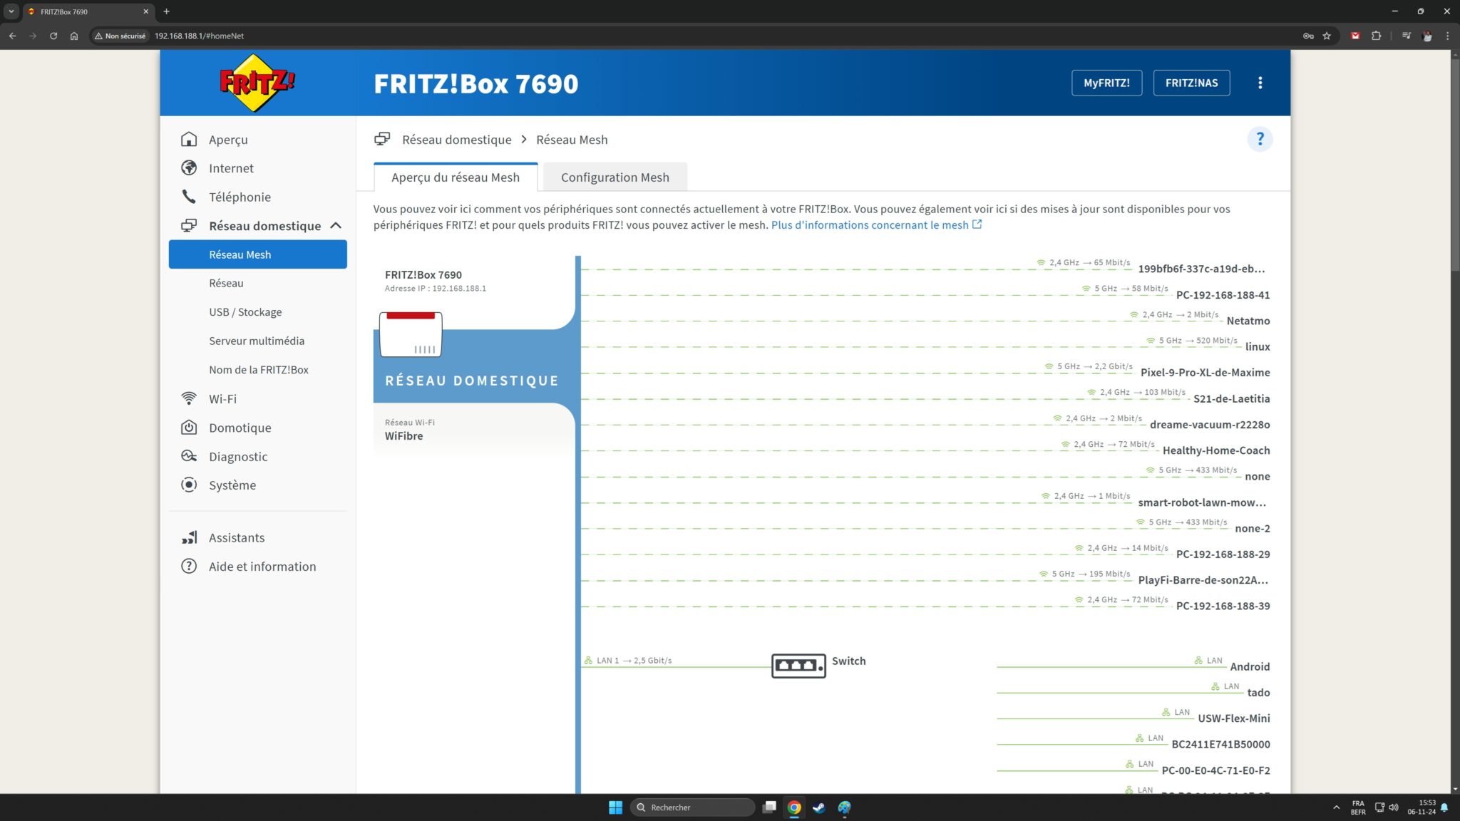Open the PlayFi-Barre-de-son22A device
Viewport: 1460px width, 821px height.
1203,579
